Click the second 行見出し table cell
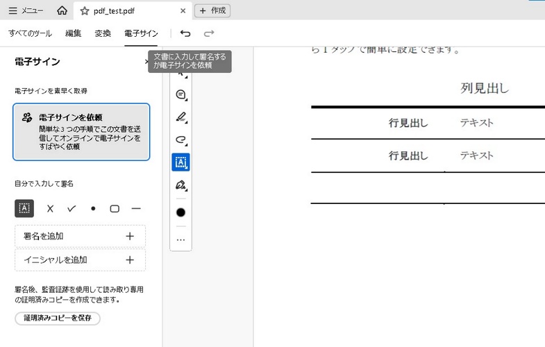Screen dimensions: 545x347 (x=408, y=155)
